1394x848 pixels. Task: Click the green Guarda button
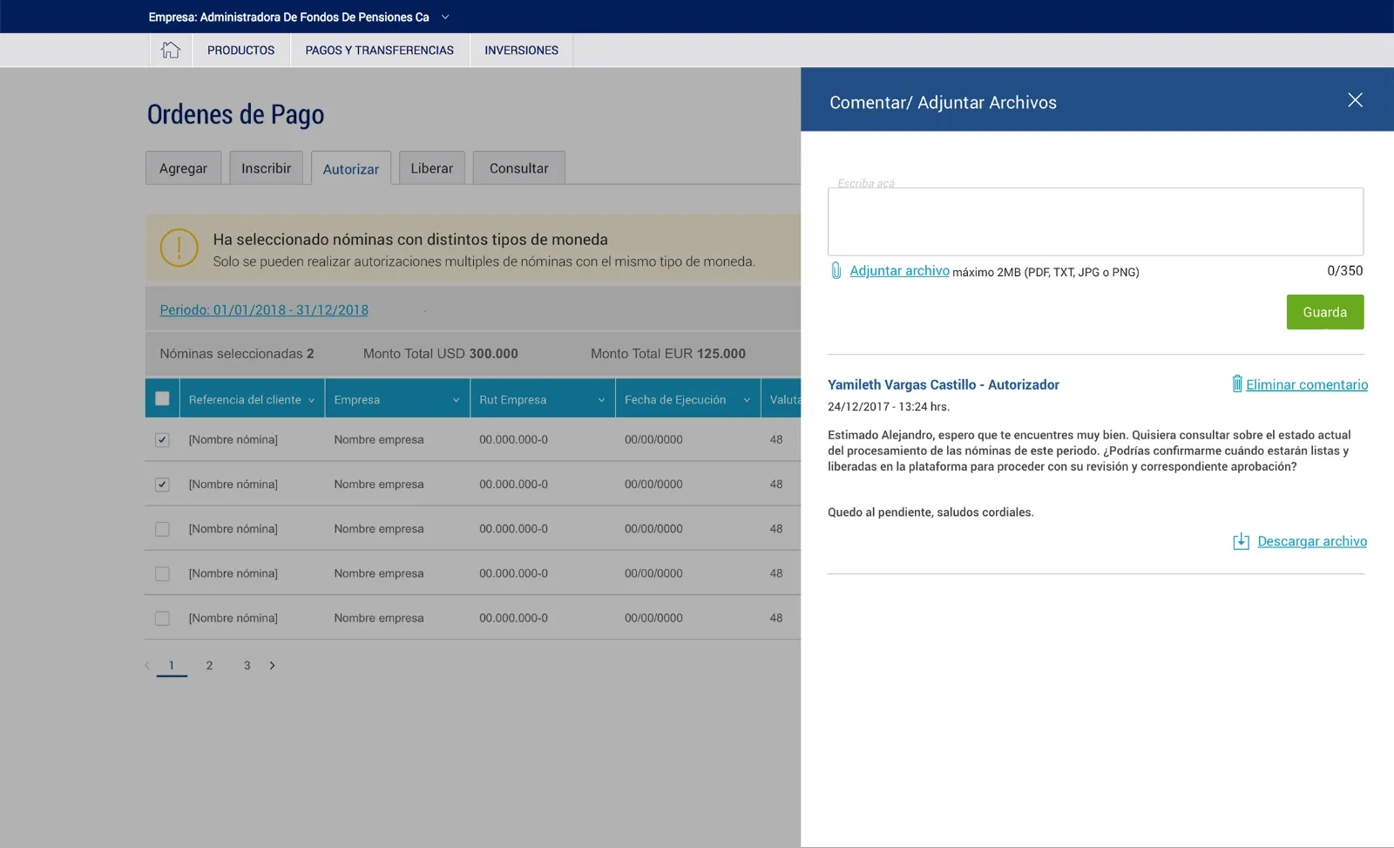click(1325, 312)
